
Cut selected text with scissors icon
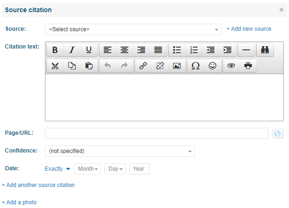click(55, 66)
